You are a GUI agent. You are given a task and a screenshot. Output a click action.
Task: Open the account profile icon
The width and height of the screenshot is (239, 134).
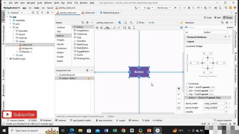pyautogui.click(x=235, y=8)
